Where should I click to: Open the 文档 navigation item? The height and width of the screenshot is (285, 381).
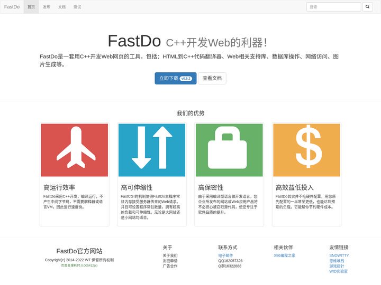(x=62, y=7)
